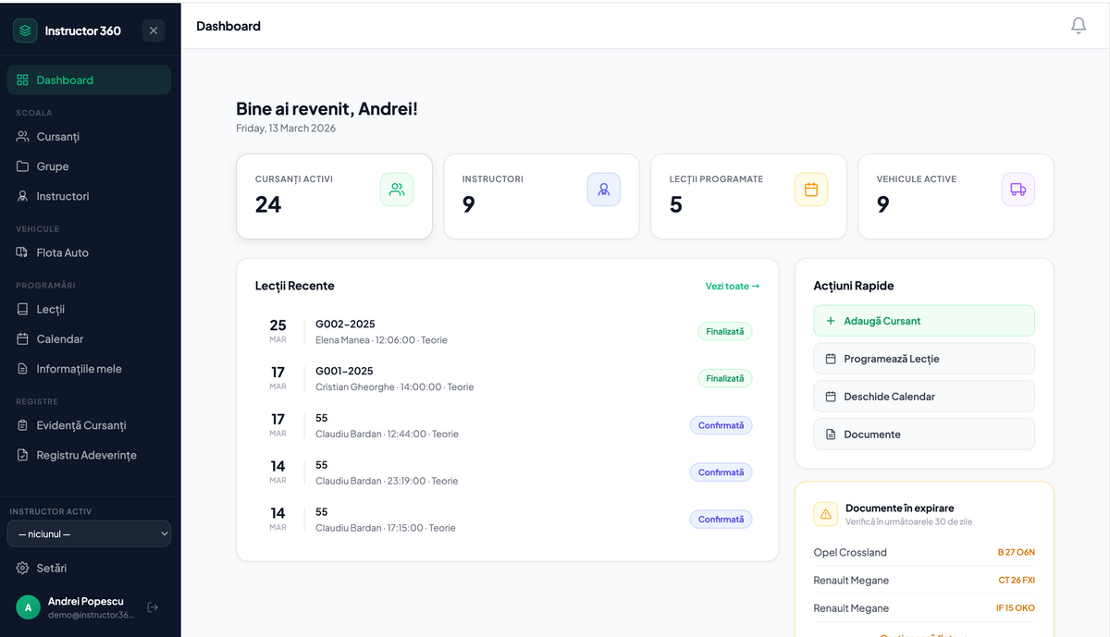Open Registru Adeverințe menu item
The height and width of the screenshot is (637, 1110).
86,455
